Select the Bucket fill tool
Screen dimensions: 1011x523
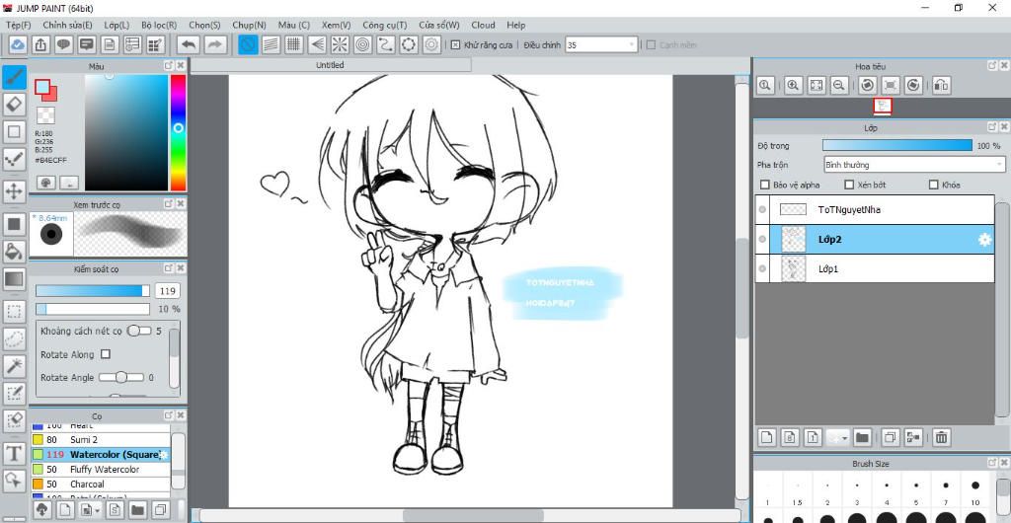coord(14,252)
